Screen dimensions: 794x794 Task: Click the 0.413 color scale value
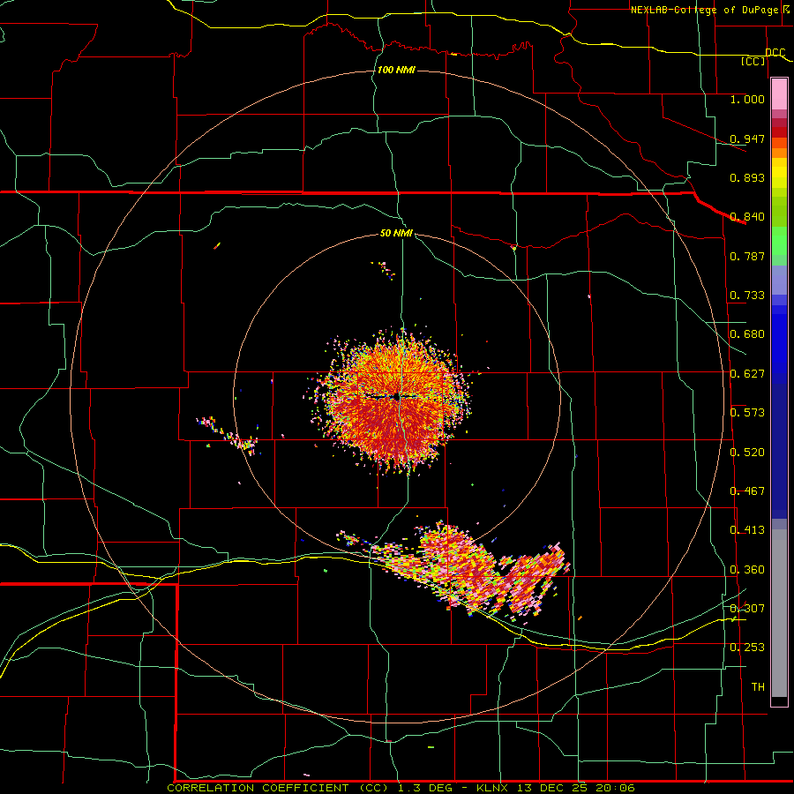747,530
